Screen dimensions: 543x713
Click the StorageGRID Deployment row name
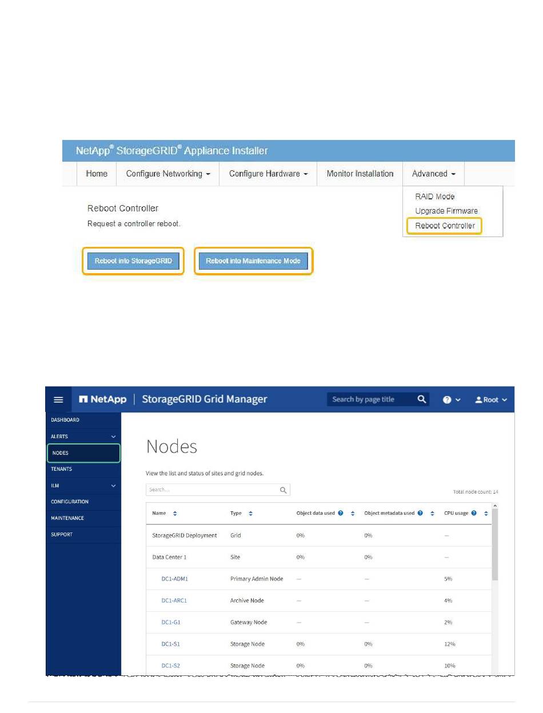tap(185, 535)
